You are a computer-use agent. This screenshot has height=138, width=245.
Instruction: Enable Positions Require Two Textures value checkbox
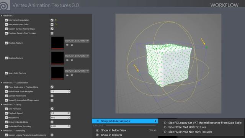(52, 33)
